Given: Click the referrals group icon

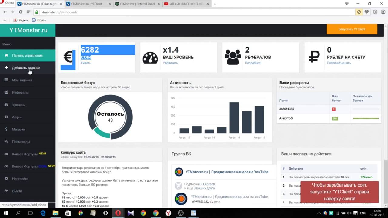Looking at the screenshot, I should click(x=232, y=57).
